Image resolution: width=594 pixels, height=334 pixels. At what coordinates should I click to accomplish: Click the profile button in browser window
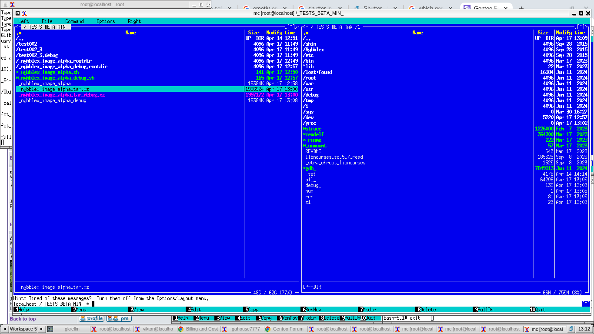[91, 318]
